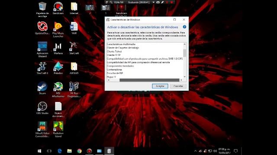This screenshot has height=155, width=277.
Task: Click the feature list scroll up arrow
Action: pyautogui.click(x=185, y=44)
